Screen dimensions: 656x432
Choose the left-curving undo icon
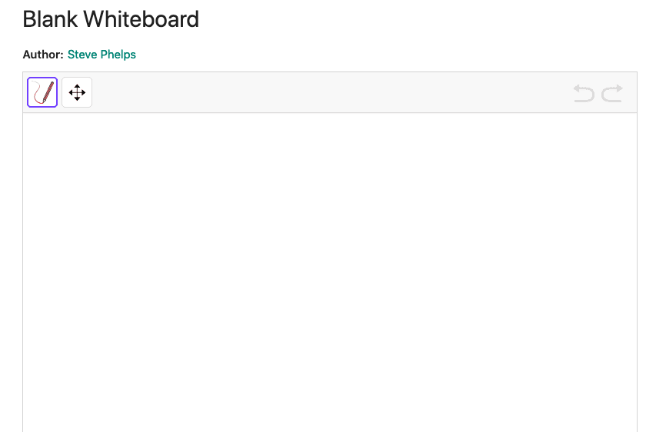[x=584, y=93]
